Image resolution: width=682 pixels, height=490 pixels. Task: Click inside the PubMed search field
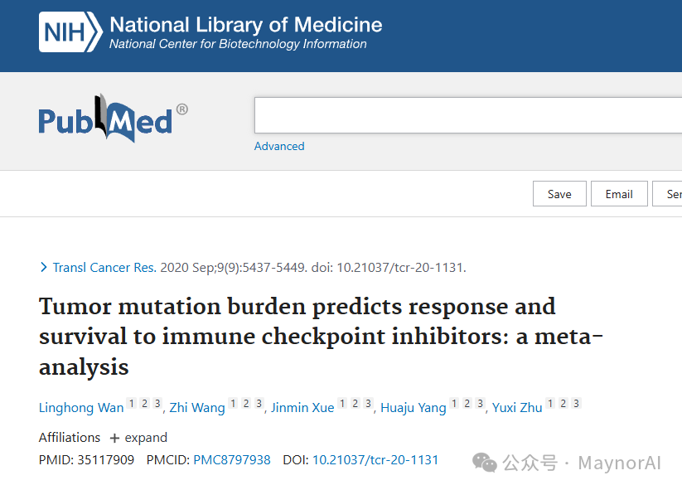(468, 115)
